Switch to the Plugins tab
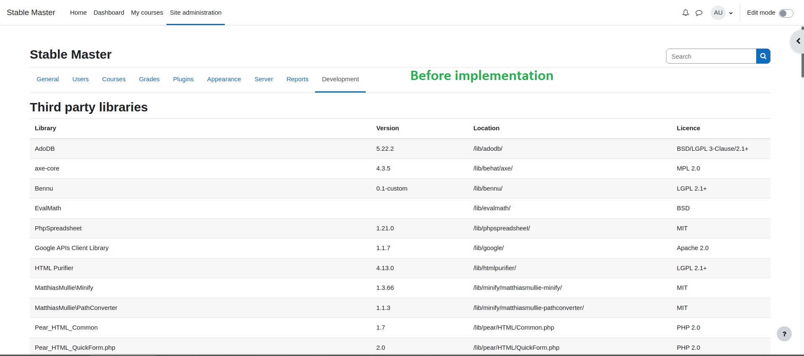 pos(183,79)
